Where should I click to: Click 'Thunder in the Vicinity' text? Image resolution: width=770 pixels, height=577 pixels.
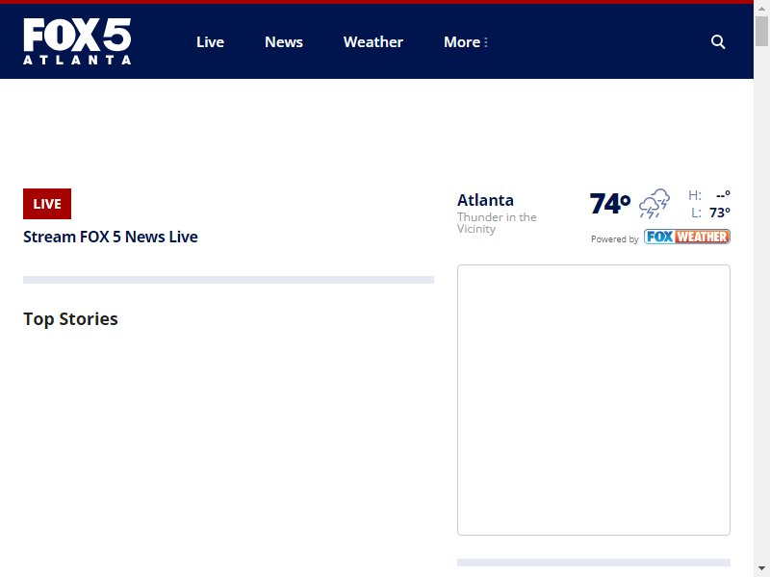[x=497, y=223]
